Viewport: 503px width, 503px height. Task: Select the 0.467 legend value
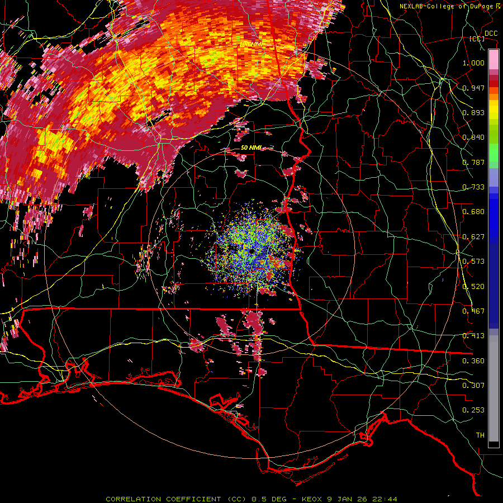click(x=473, y=311)
